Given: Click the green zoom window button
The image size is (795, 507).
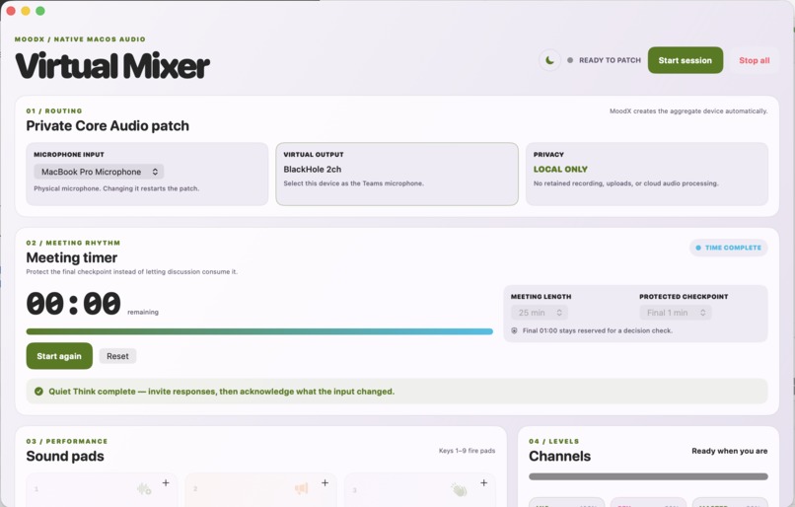Looking at the screenshot, I should click(40, 11).
